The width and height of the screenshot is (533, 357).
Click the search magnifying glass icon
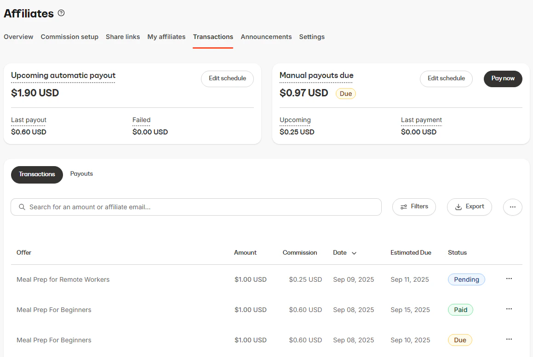[x=22, y=207]
